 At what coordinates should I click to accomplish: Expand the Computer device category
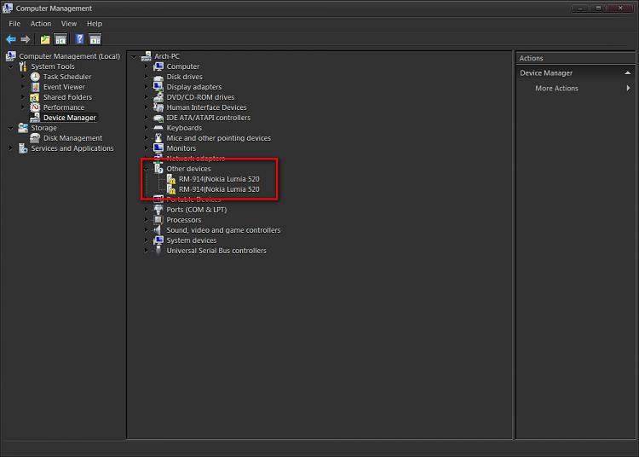146,67
